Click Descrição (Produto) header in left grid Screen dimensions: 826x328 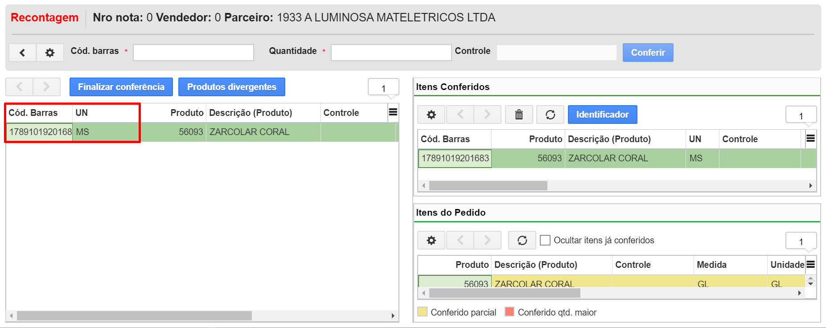click(x=263, y=113)
